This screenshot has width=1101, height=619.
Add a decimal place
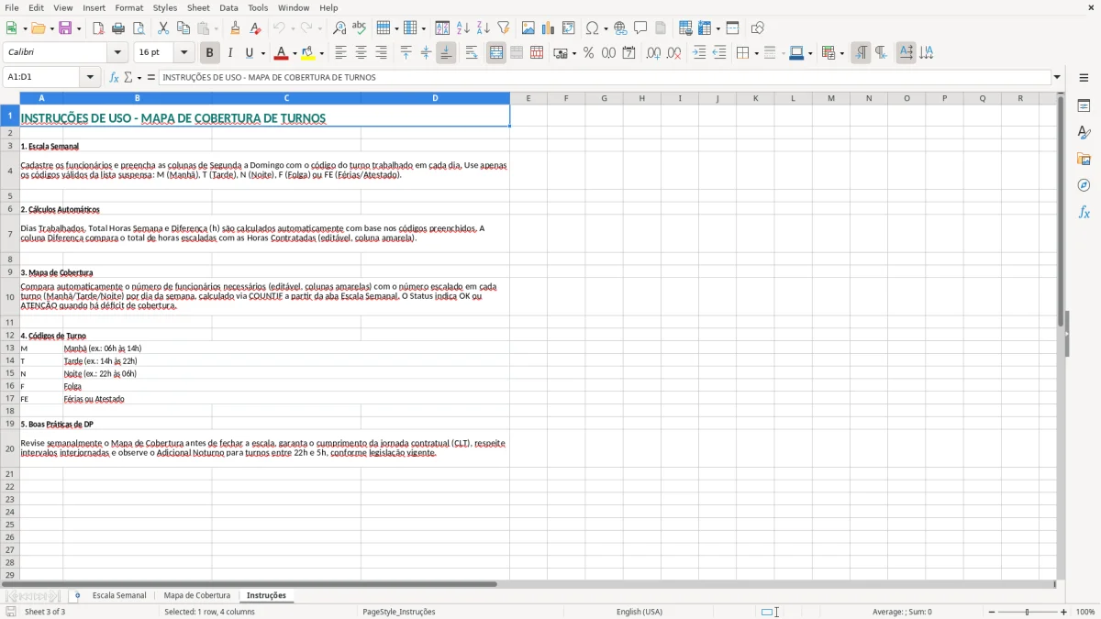(x=653, y=53)
